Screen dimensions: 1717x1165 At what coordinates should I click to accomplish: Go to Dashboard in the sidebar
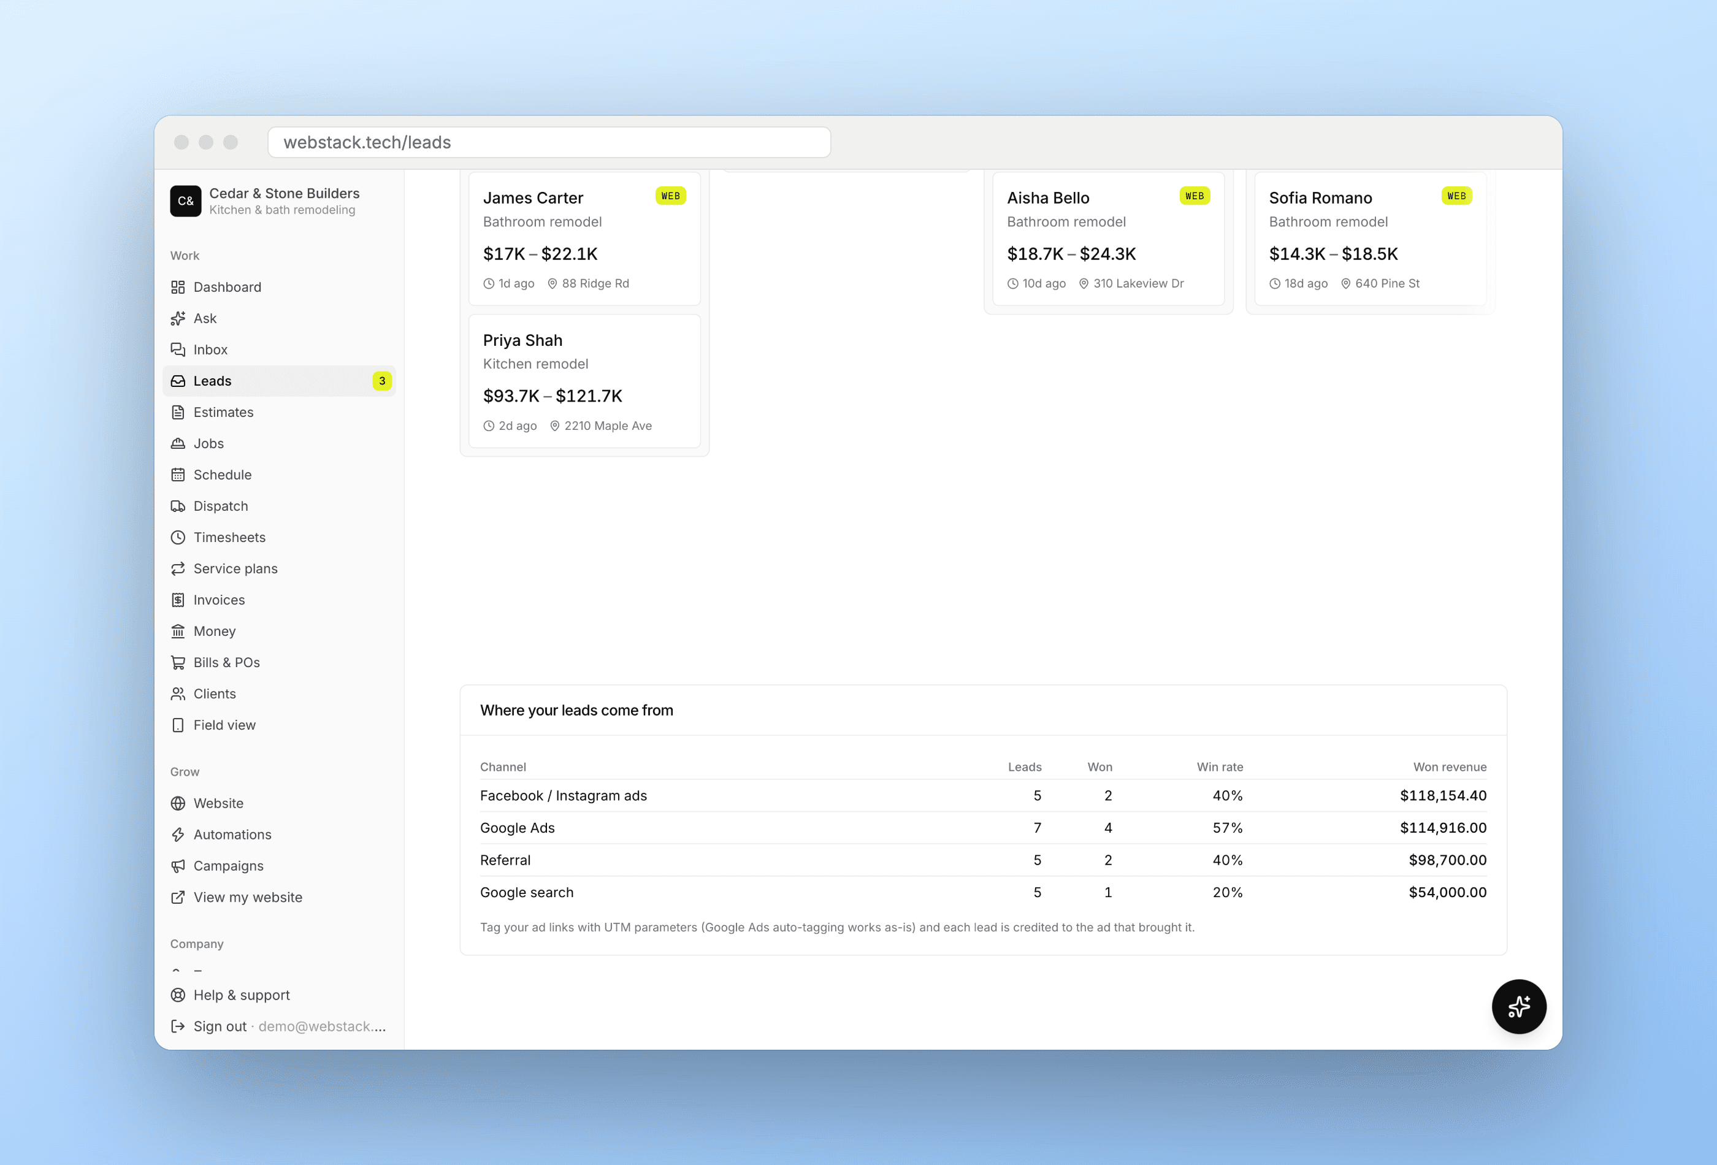[x=278, y=286]
